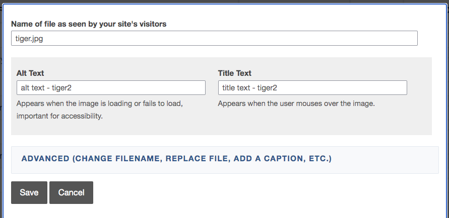The height and width of the screenshot is (218, 449).
Task: Click 'REPLACE FILE' in the Advanced heading
Action: click(198, 159)
